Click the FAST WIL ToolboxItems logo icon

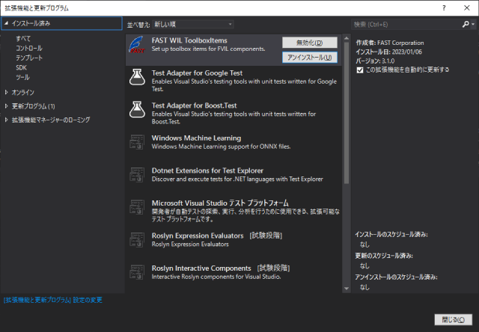(x=137, y=45)
